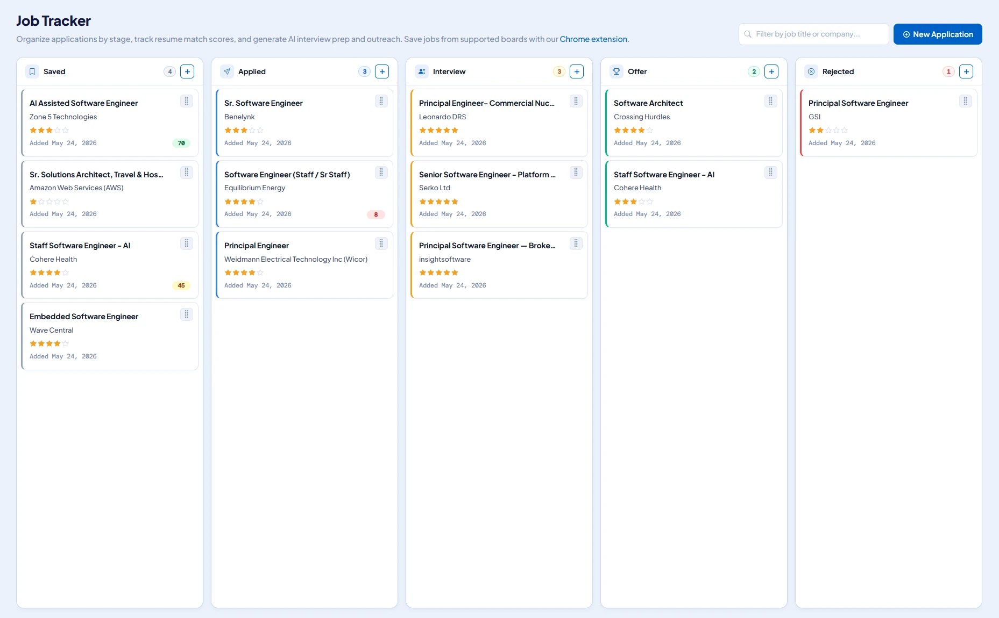Click star rating on Sr. Solutions Architect card
999x618 pixels.
(x=49, y=202)
